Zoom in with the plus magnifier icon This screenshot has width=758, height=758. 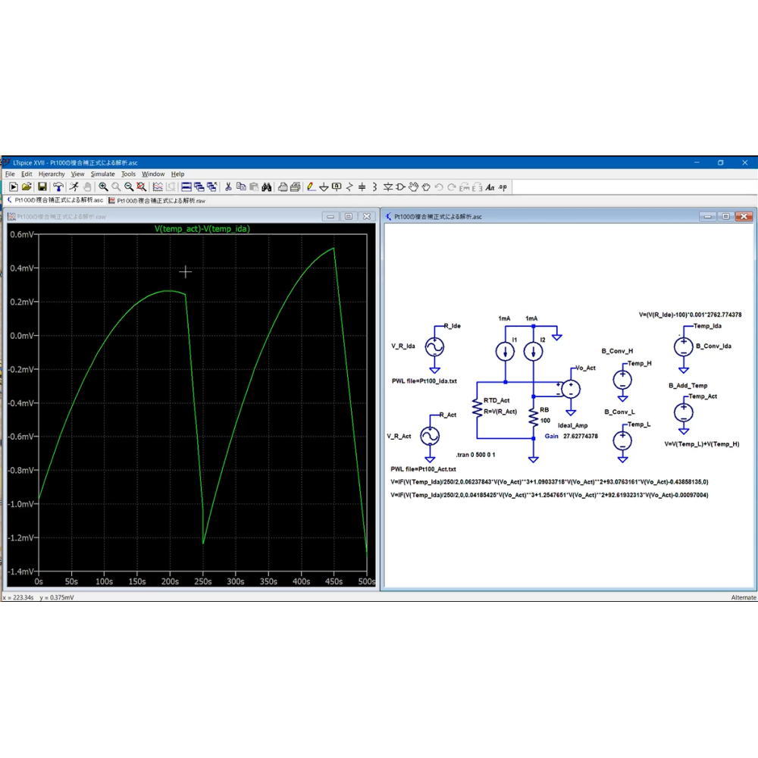(x=103, y=186)
